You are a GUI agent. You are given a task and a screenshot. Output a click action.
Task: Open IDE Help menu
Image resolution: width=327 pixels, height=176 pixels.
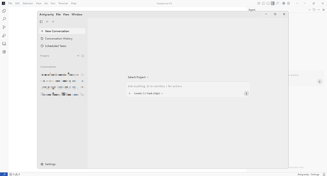[73, 3]
